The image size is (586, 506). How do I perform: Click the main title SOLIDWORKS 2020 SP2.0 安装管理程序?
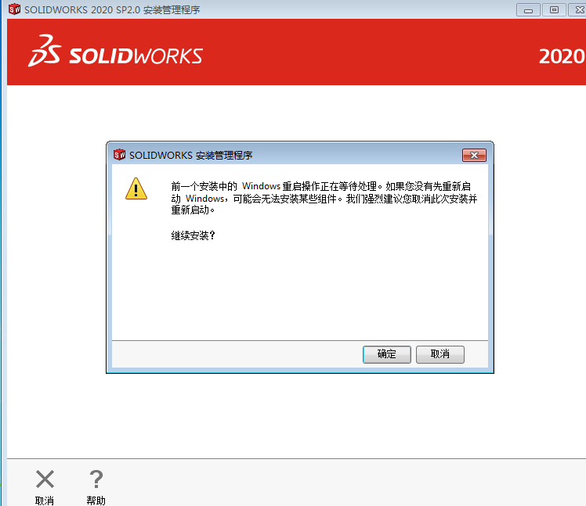[x=112, y=9]
